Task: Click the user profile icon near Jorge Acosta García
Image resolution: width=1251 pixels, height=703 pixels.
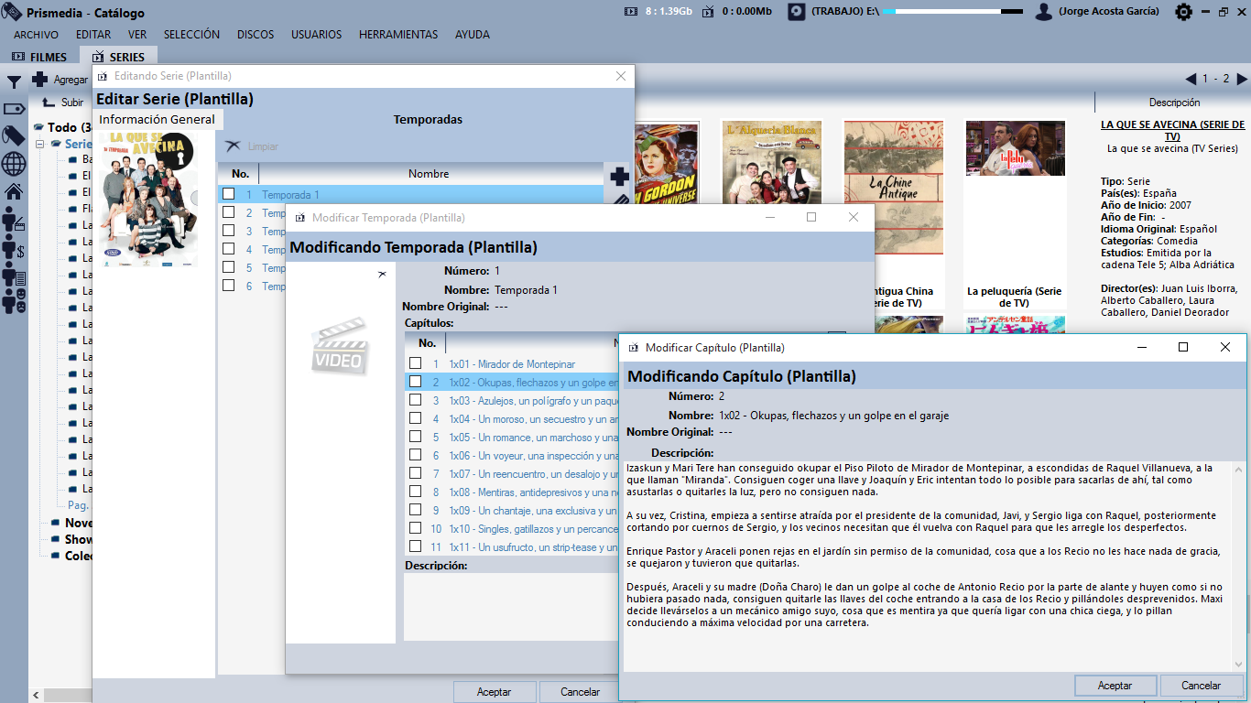Action: pyautogui.click(x=1043, y=12)
